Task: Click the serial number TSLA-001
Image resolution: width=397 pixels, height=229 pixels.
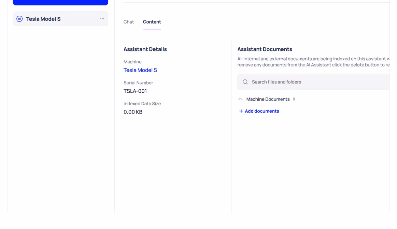Action: [135, 91]
